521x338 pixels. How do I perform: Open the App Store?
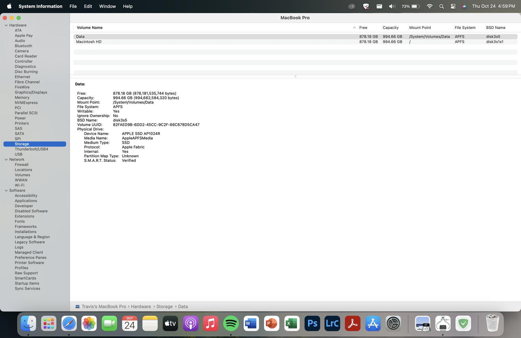(x=373, y=323)
